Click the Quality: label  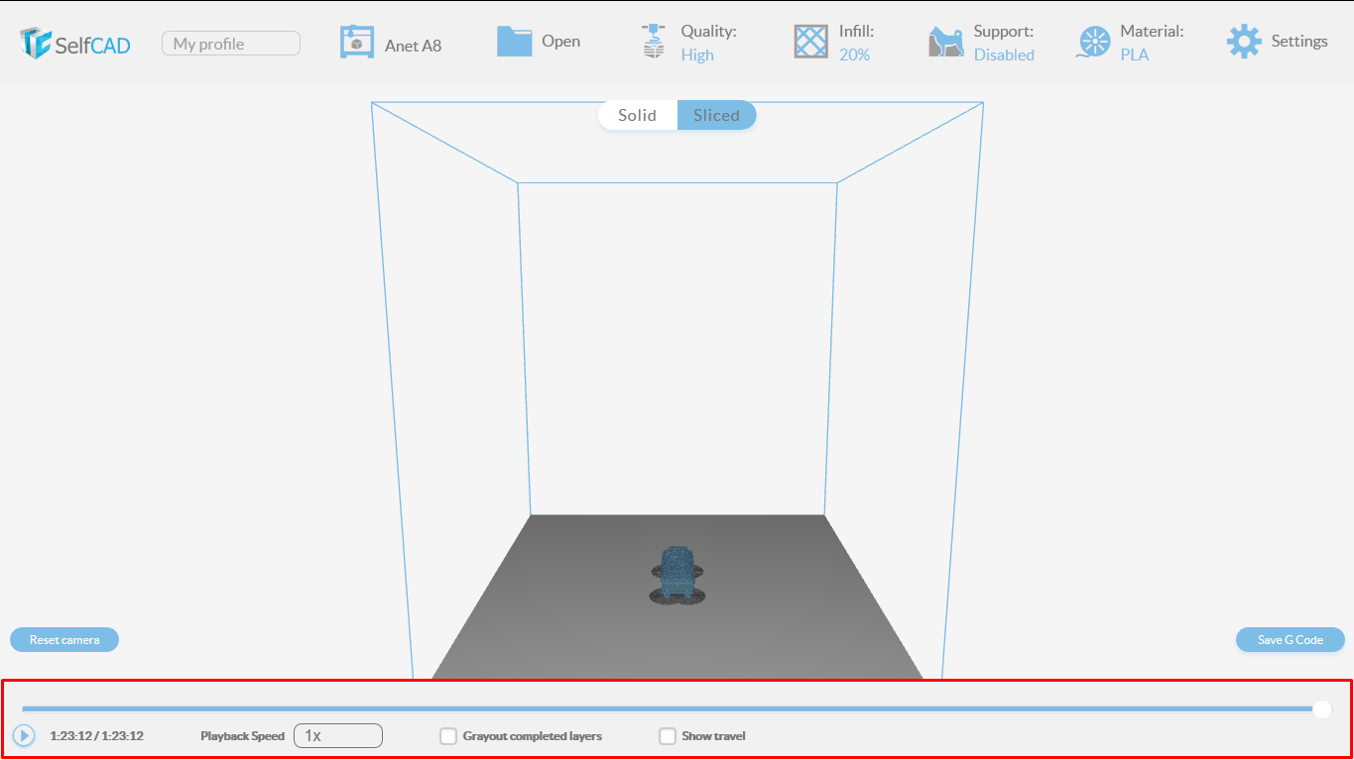[708, 32]
